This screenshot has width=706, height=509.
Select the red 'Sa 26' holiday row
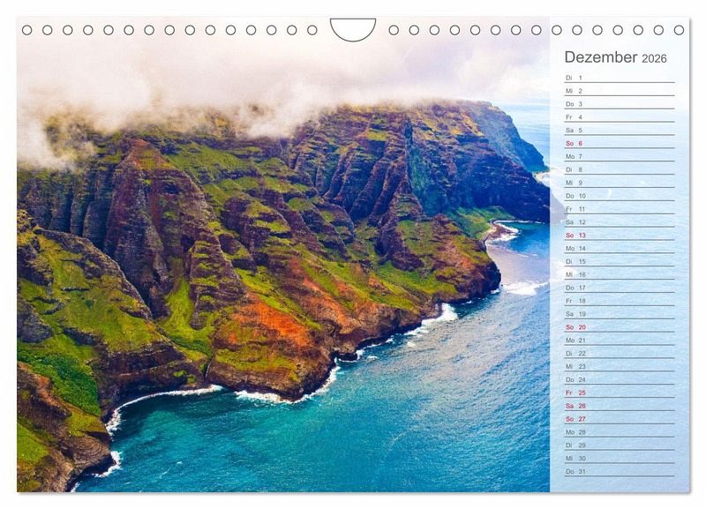(x=620, y=406)
